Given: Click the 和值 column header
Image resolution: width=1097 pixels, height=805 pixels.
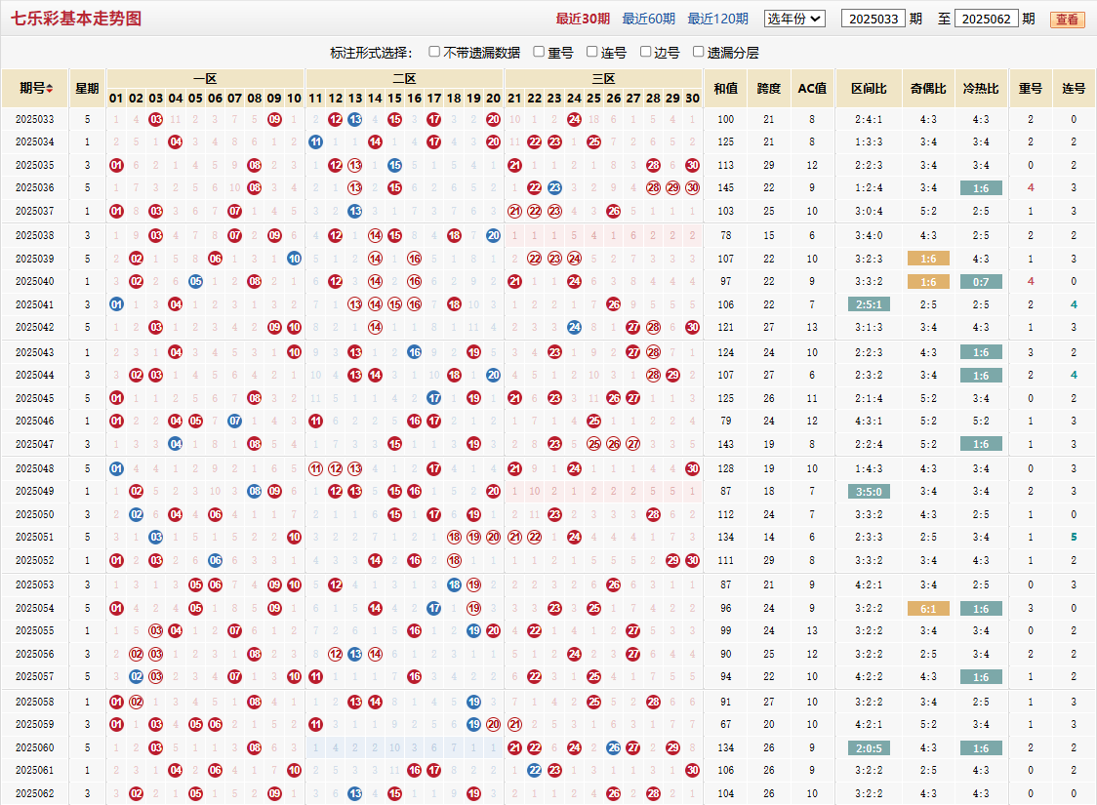Looking at the screenshot, I should pos(725,88).
